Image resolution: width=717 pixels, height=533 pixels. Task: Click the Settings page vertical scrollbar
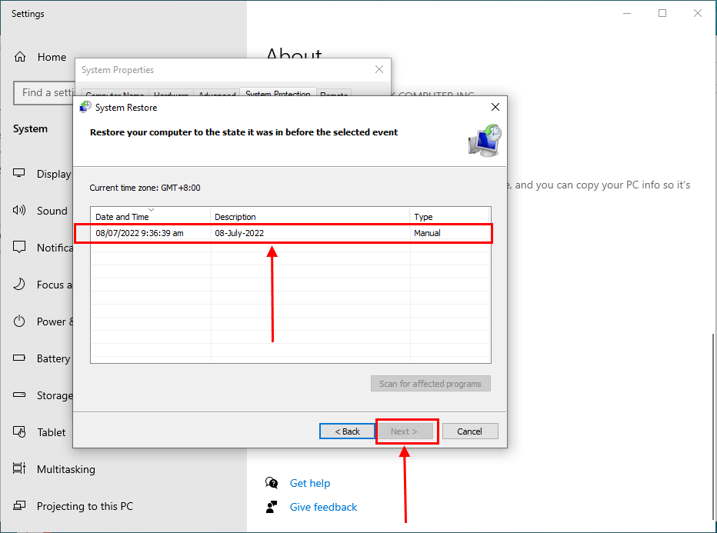(x=713, y=425)
